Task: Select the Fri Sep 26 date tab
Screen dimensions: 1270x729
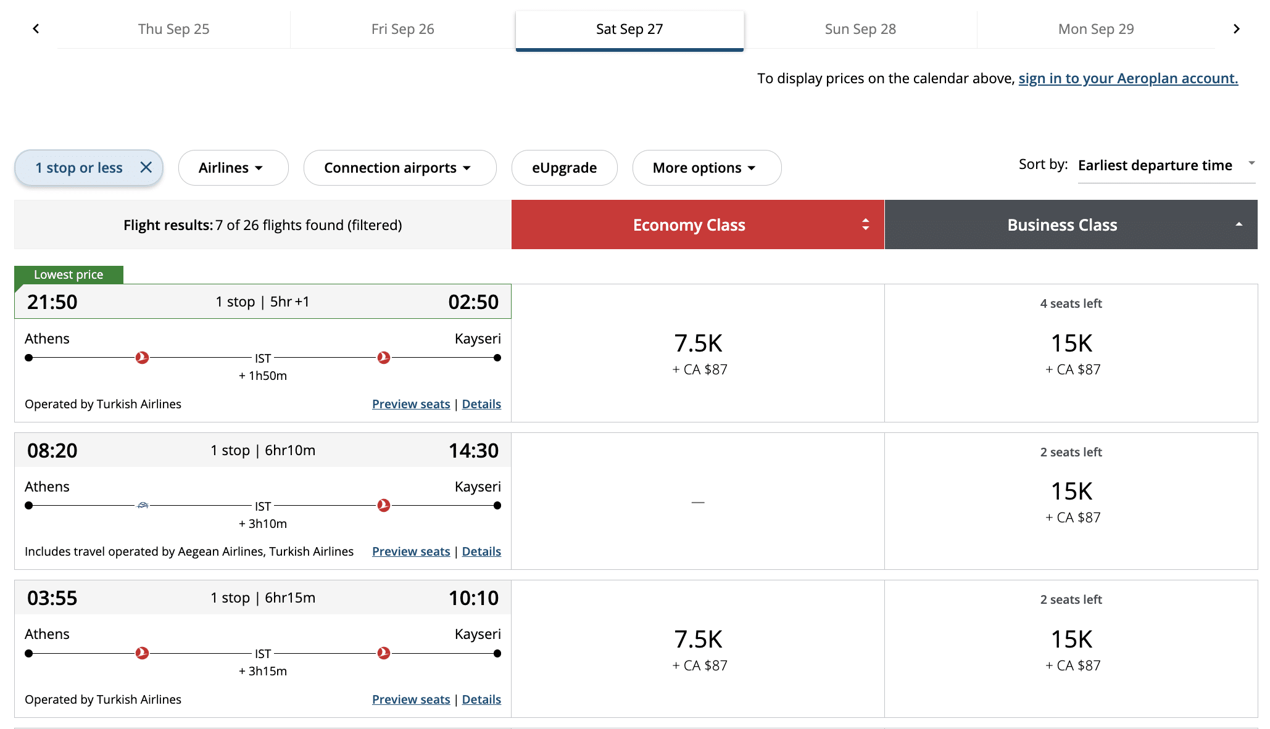Action: [x=402, y=29]
